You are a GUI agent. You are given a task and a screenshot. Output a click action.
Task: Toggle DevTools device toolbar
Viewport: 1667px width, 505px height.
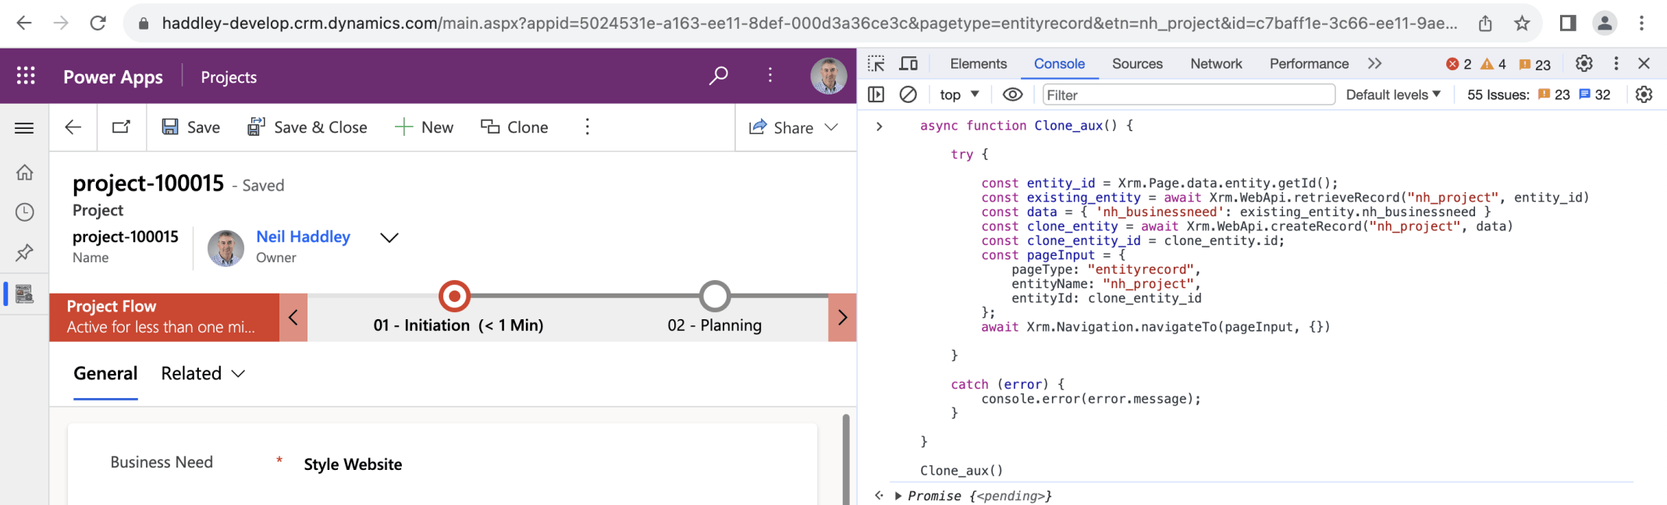pos(908,64)
